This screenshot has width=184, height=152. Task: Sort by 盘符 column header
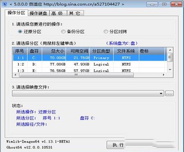[x=34, y=51]
